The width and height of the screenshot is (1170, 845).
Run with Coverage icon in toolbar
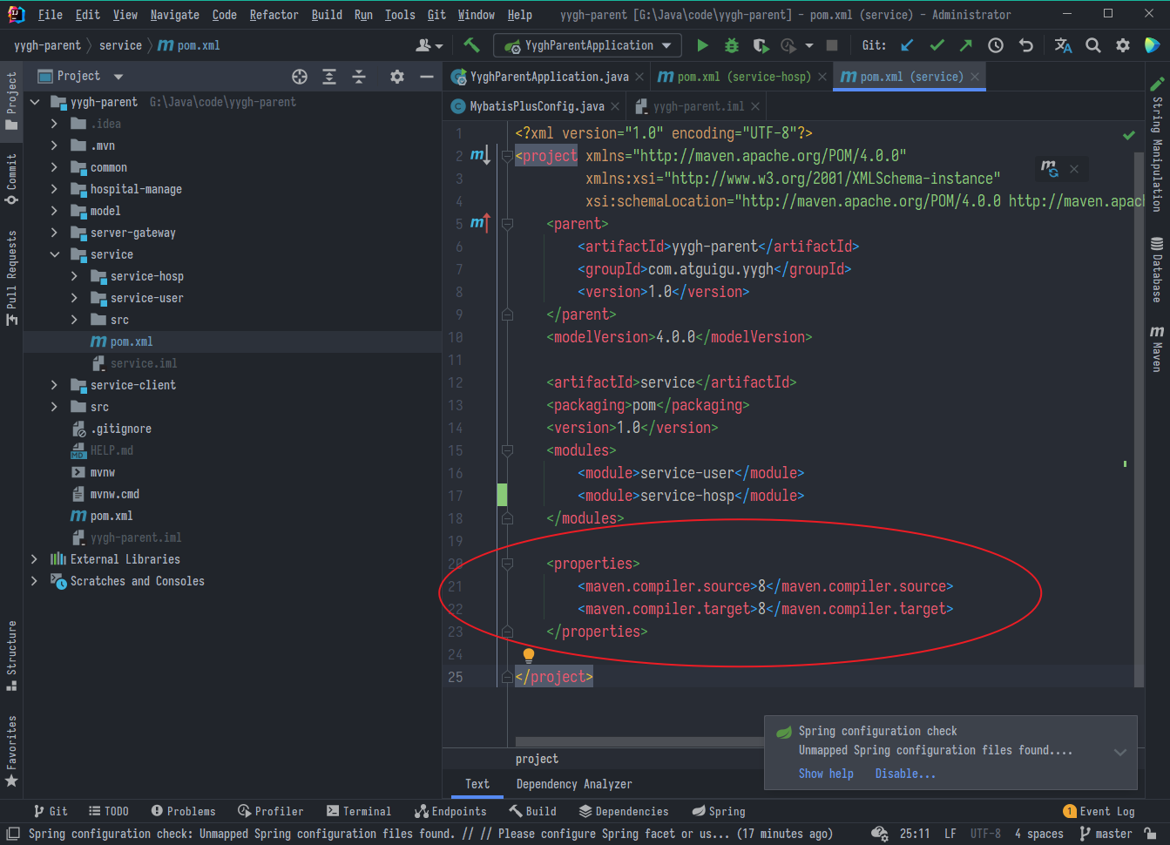761,45
